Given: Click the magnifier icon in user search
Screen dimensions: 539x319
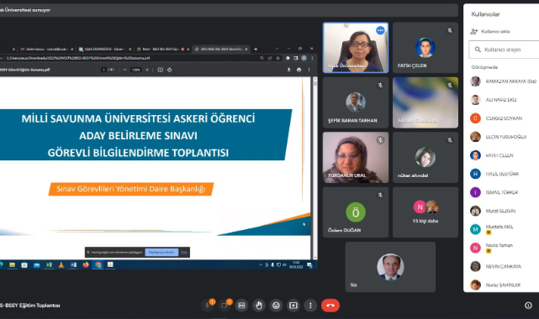Looking at the screenshot, I should coord(478,50).
